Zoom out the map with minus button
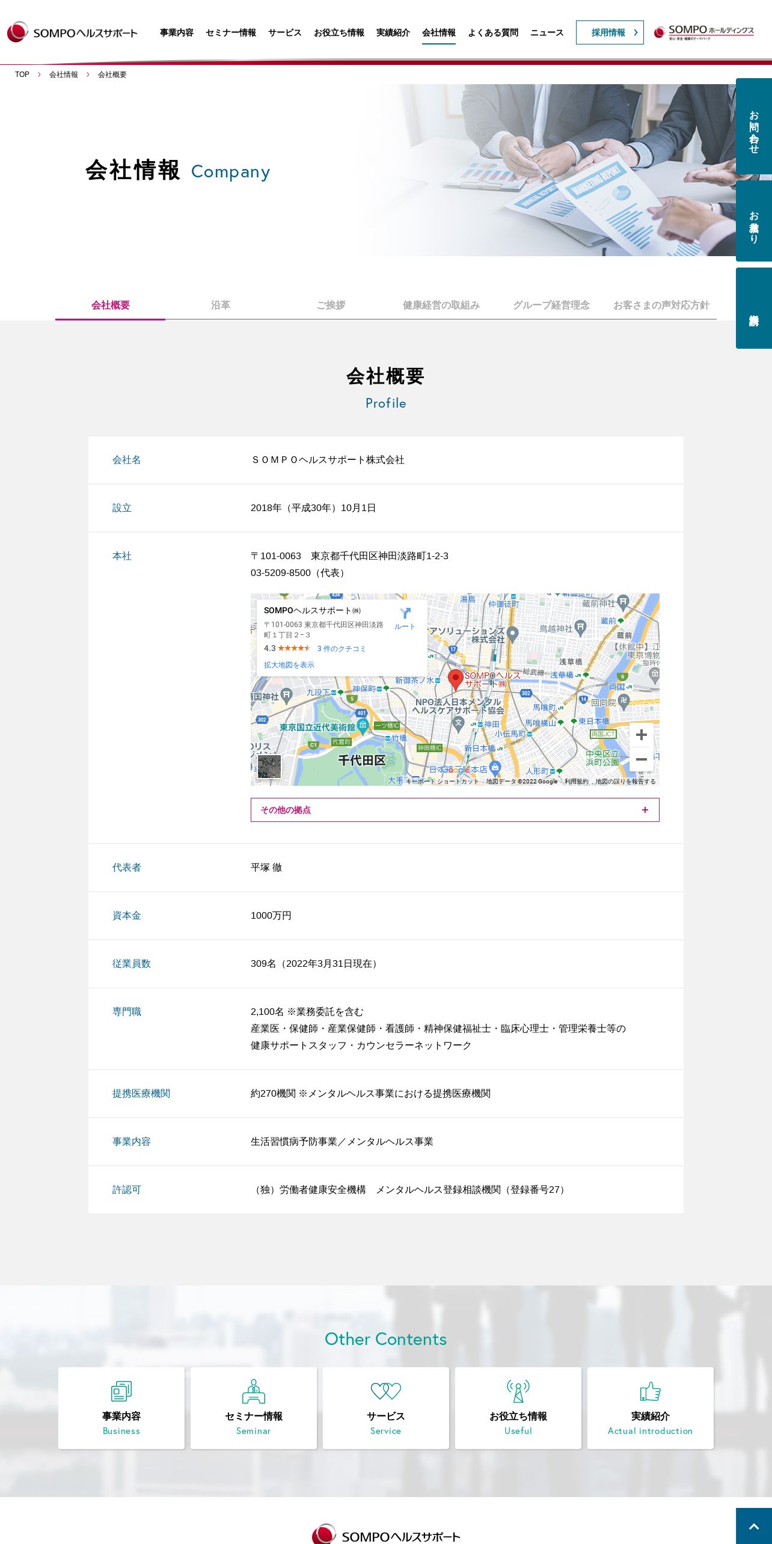Viewport: 772px width, 1544px height. 642,759
